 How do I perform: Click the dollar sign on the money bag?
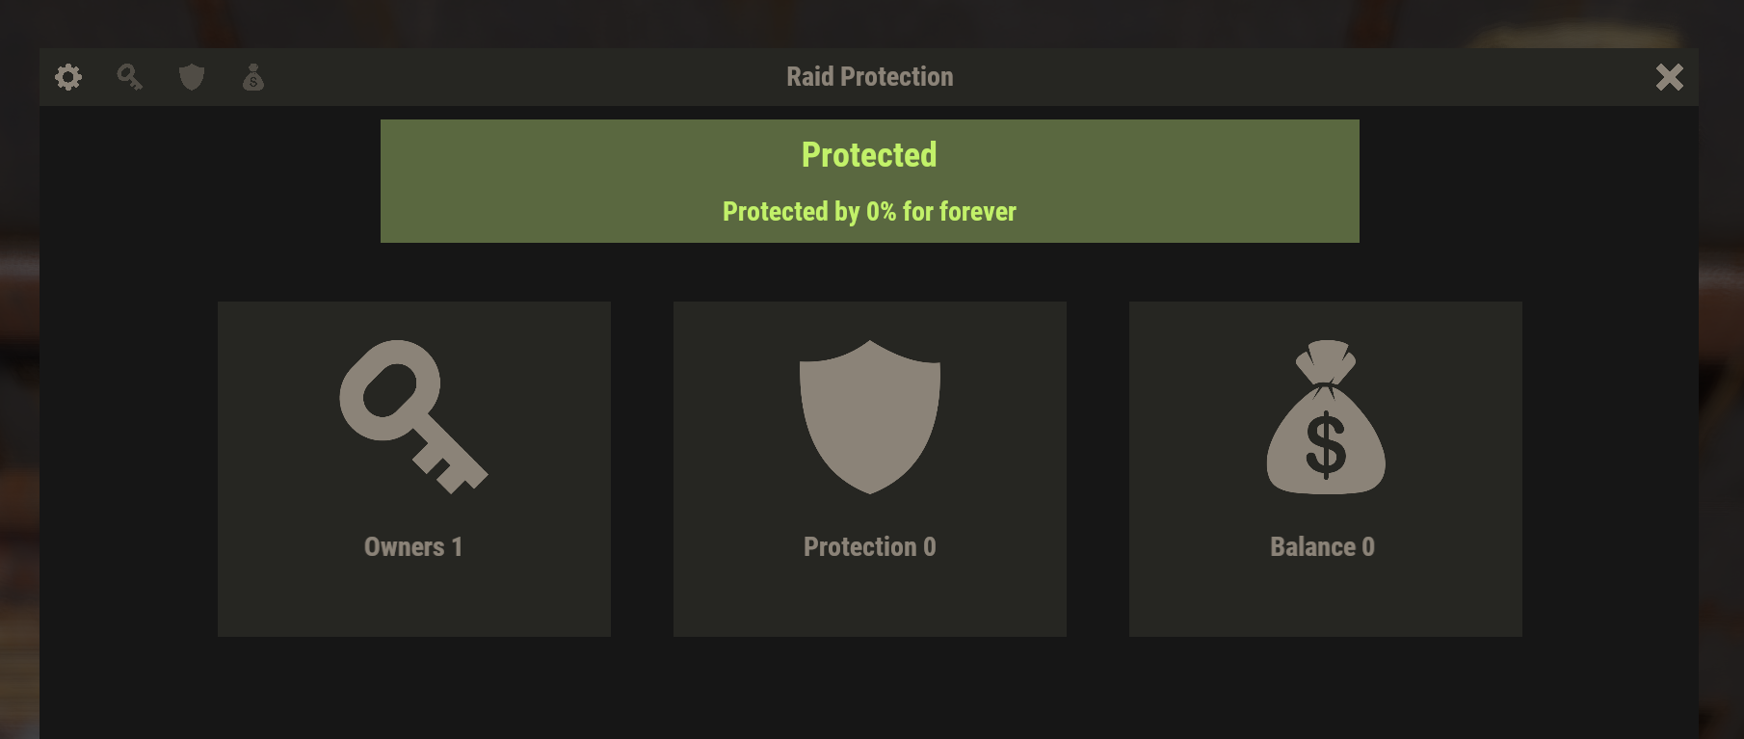(1326, 444)
